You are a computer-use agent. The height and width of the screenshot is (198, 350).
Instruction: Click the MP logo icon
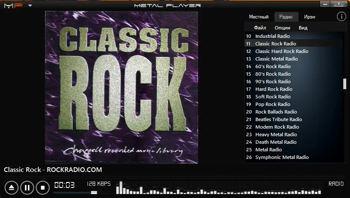pyautogui.click(x=13, y=5)
